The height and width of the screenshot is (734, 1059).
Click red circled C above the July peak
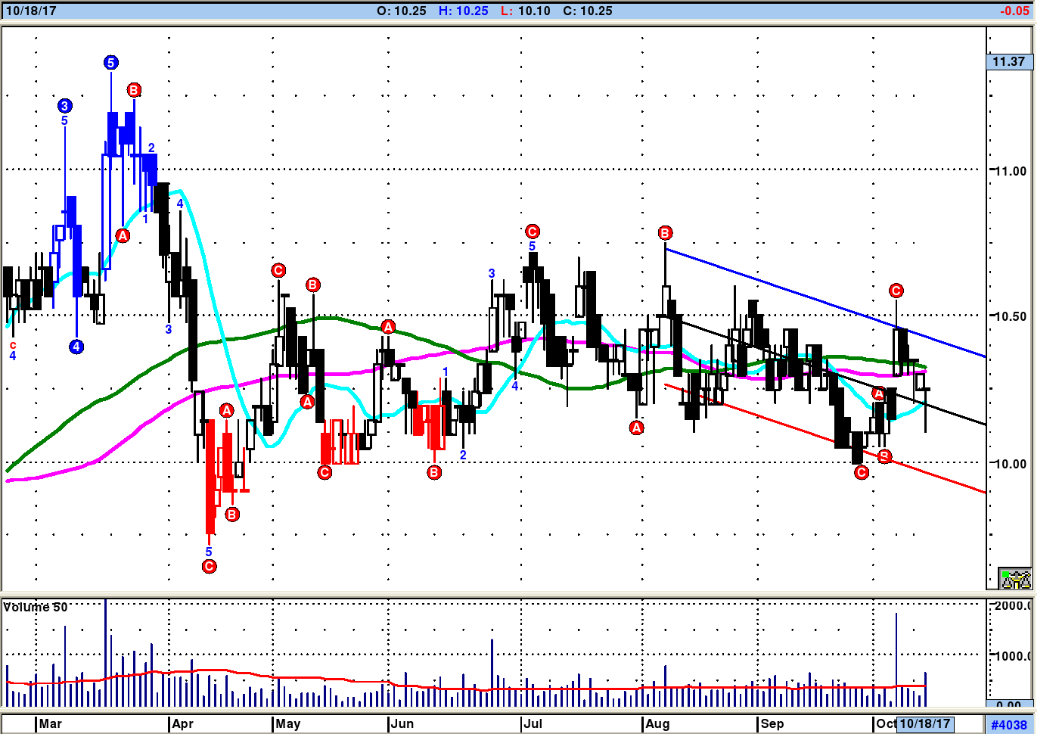pos(533,232)
